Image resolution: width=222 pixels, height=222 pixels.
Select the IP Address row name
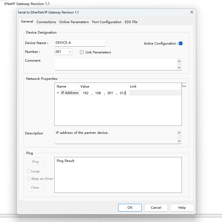click(70, 93)
